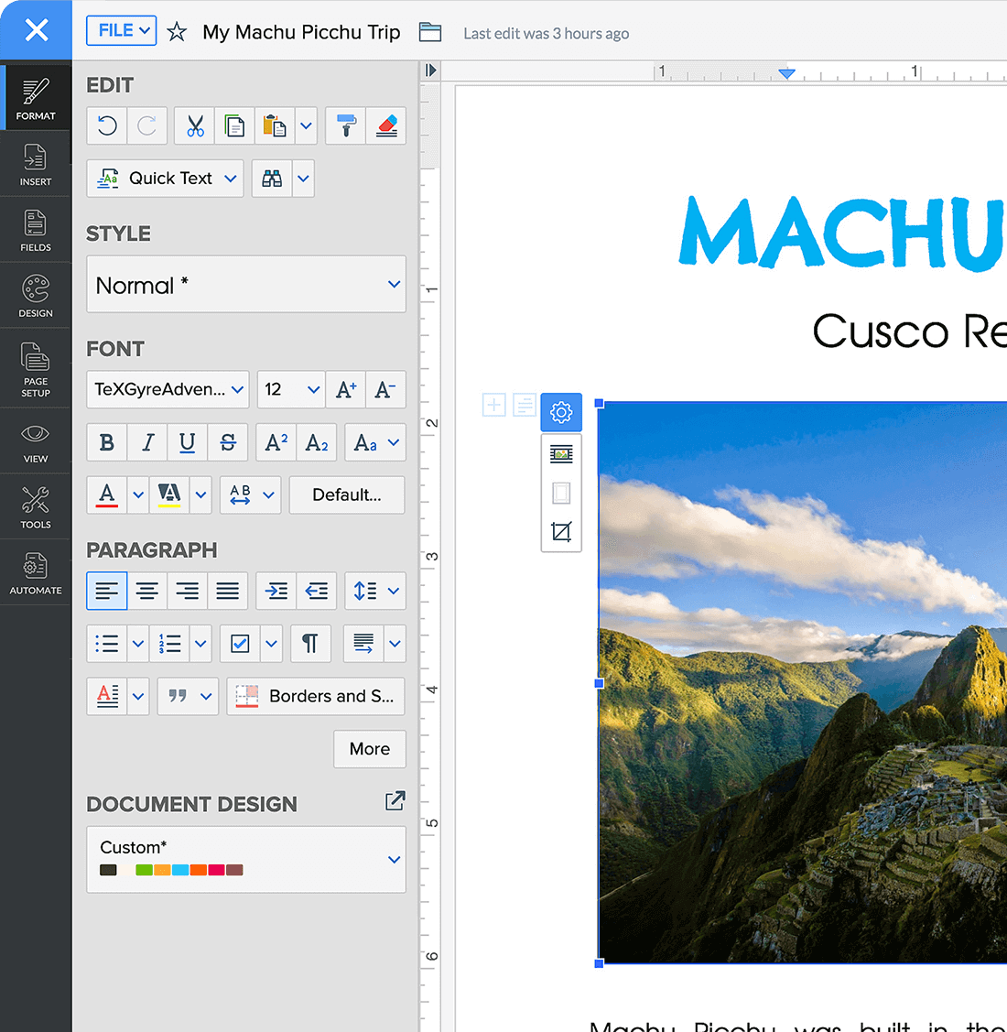Click the blue indent marker on ruler
The image size is (1007, 1032).
(x=786, y=74)
